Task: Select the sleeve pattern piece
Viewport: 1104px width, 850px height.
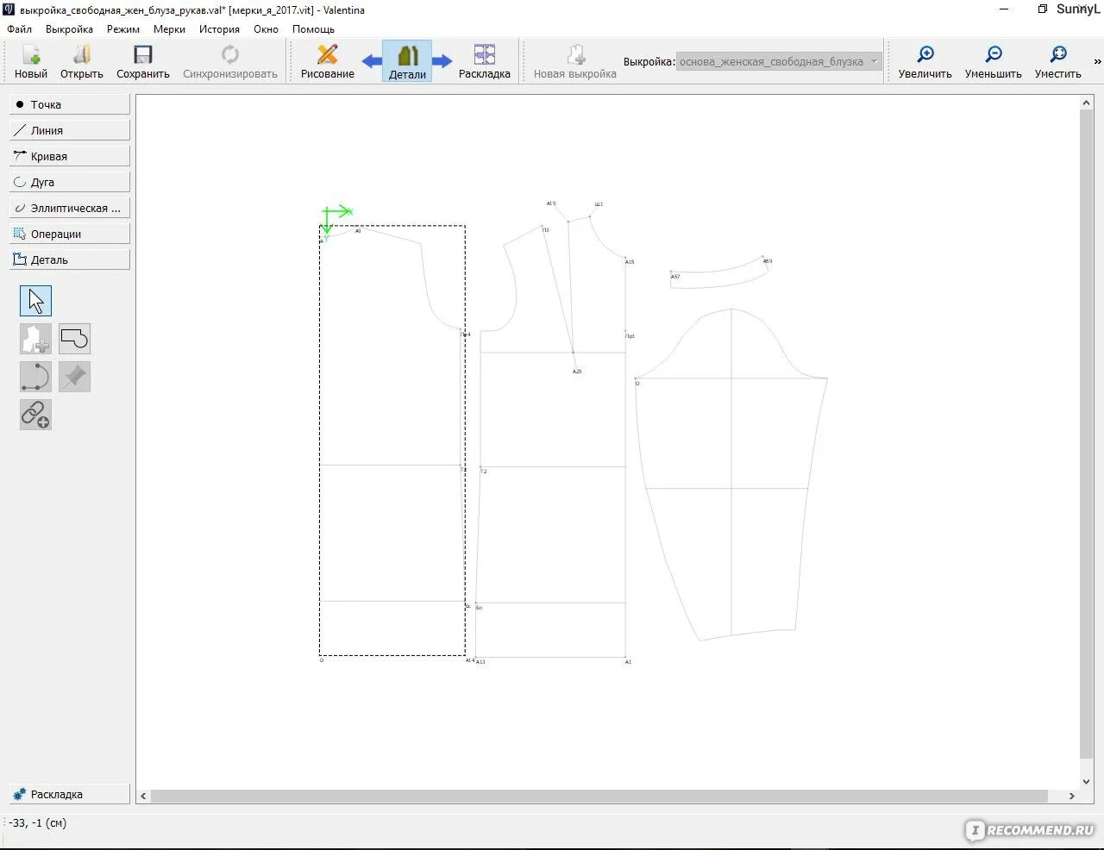Action: 731,474
